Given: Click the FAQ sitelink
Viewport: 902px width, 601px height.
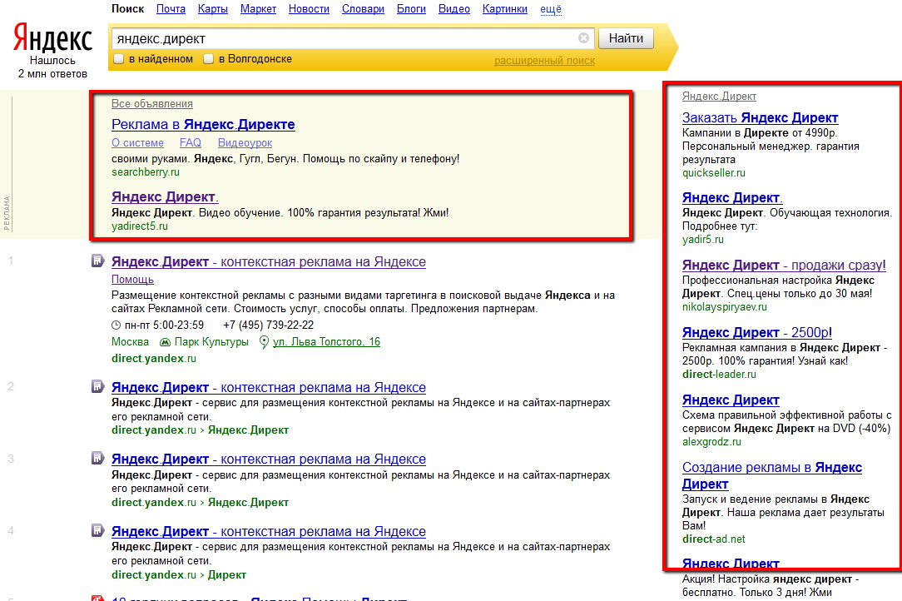Looking at the screenshot, I should coord(191,143).
